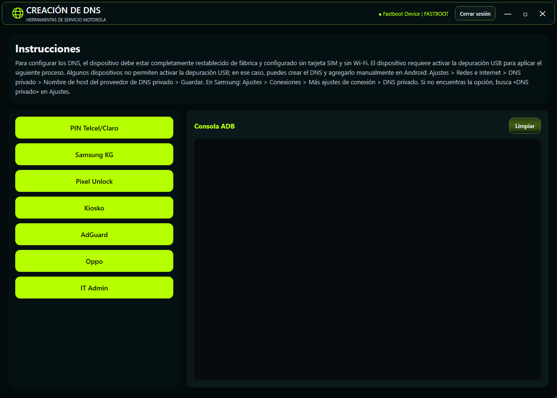Click the Consola ADB label
The image size is (557, 398).
215,126
